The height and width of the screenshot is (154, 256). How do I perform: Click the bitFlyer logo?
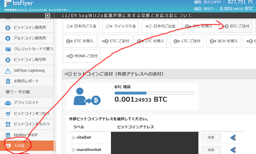click(x=18, y=3)
